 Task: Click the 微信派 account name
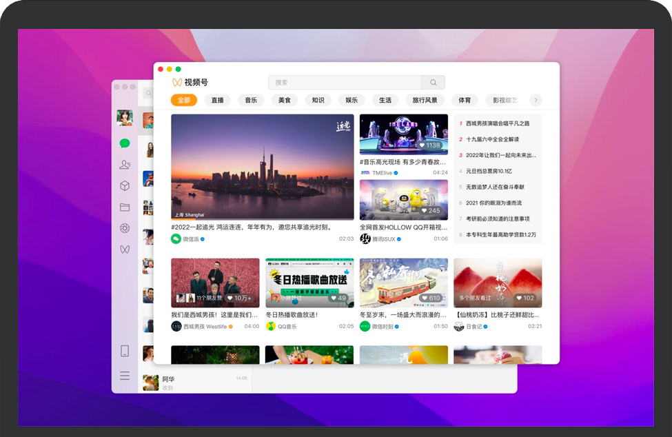(x=191, y=239)
